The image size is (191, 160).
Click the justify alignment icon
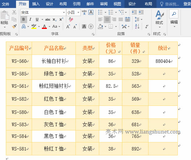[120, 19]
